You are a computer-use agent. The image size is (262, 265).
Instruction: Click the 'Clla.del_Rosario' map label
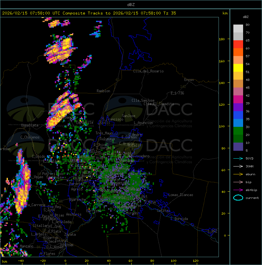[x=148, y=71]
